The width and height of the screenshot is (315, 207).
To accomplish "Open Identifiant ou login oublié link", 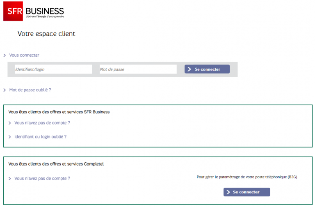I will point(40,137).
